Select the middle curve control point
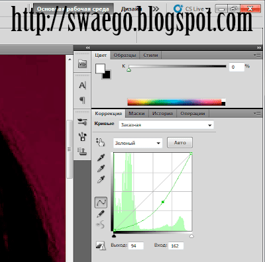 coord(163,202)
